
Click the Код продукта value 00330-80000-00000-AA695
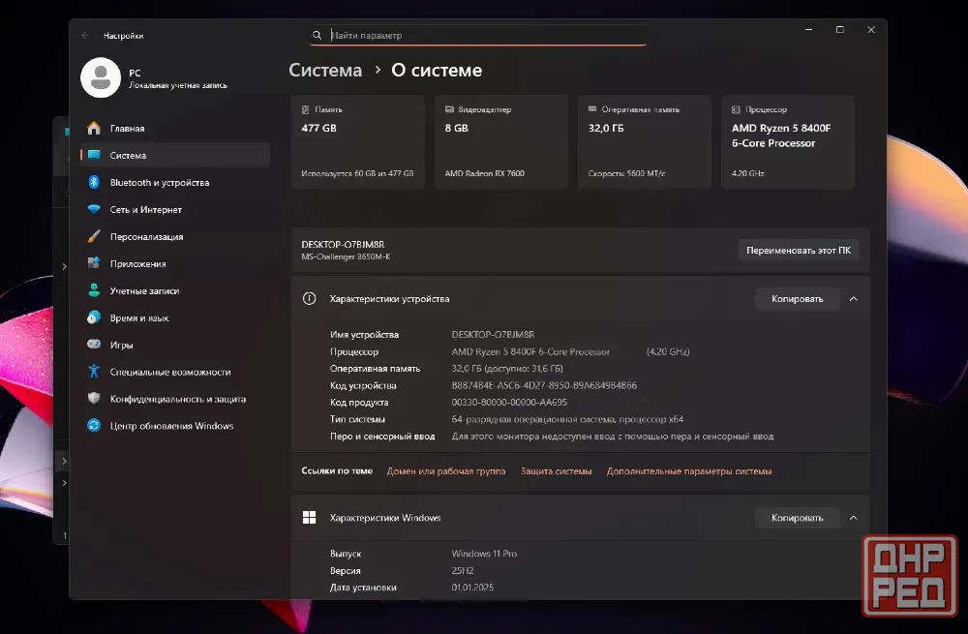click(x=509, y=402)
